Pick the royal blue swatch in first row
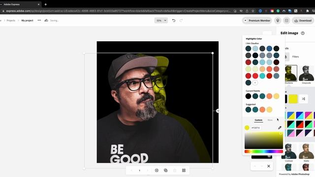 (269, 48)
